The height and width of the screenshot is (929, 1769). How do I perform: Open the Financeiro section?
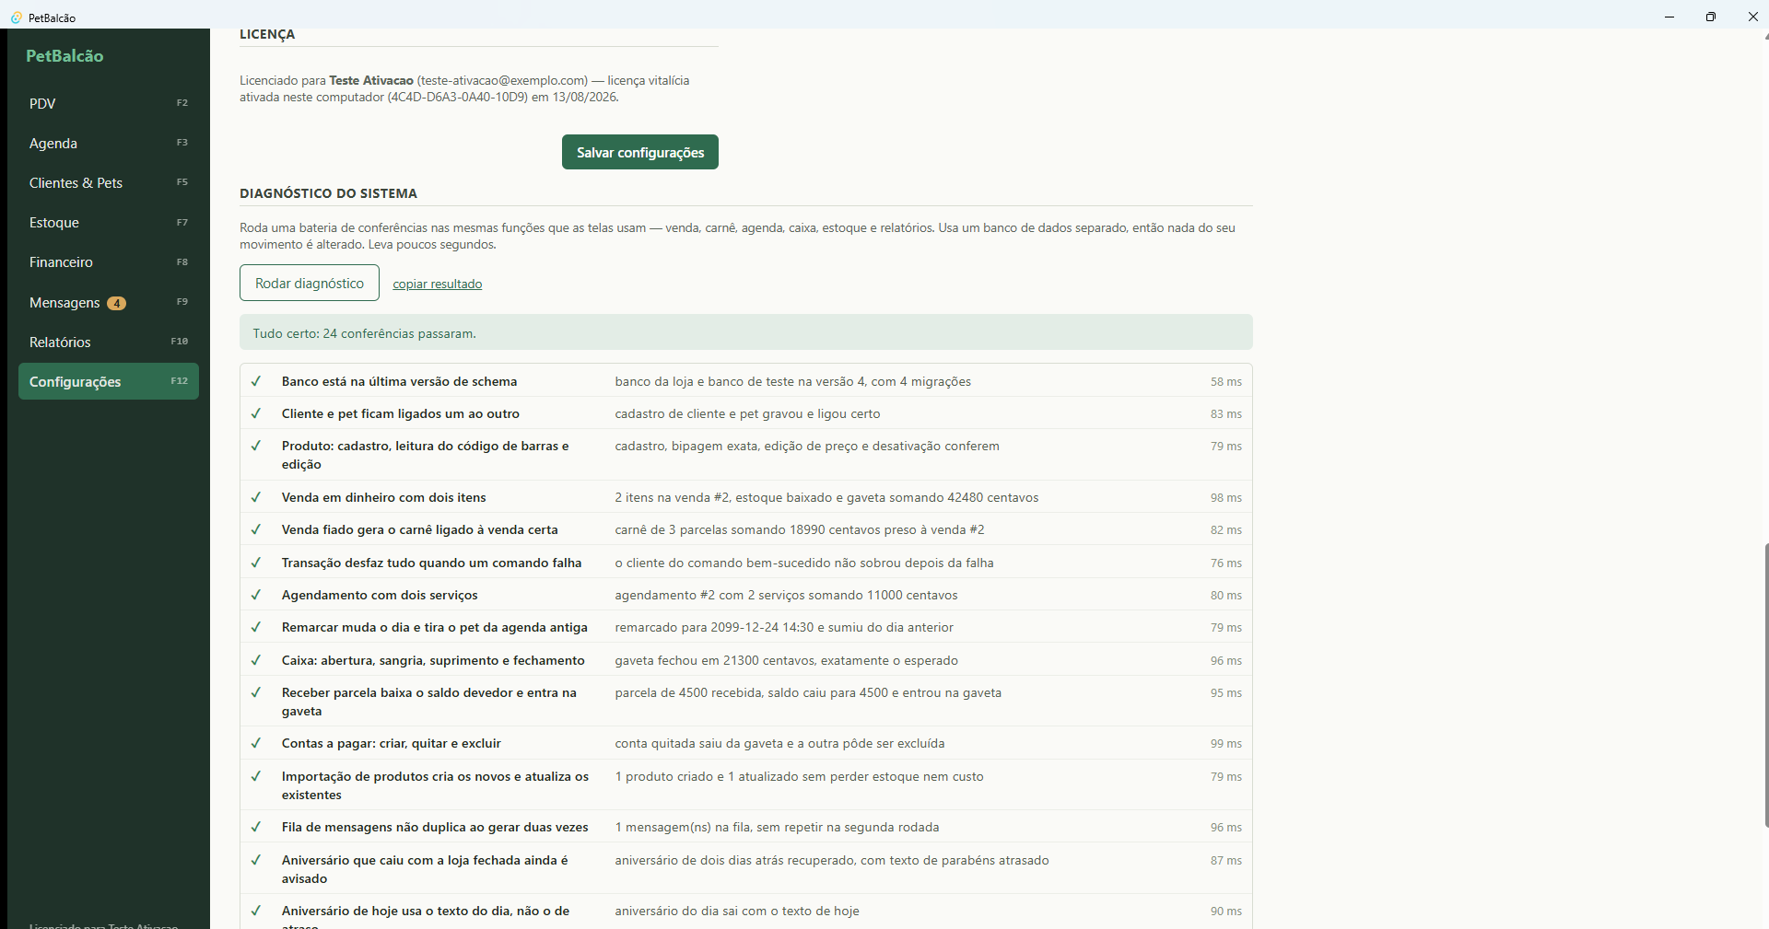[109, 261]
